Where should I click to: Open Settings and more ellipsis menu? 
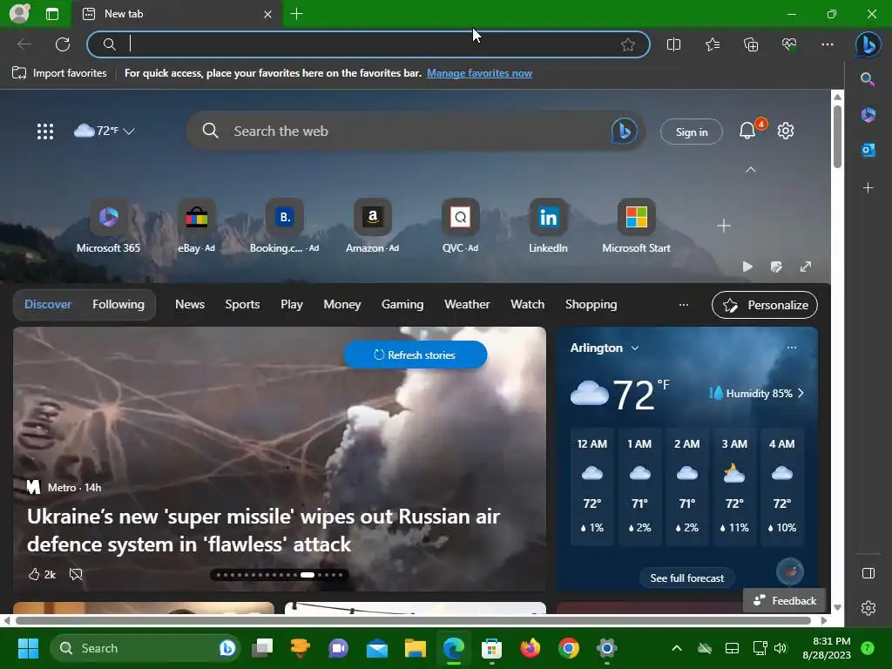coord(828,44)
